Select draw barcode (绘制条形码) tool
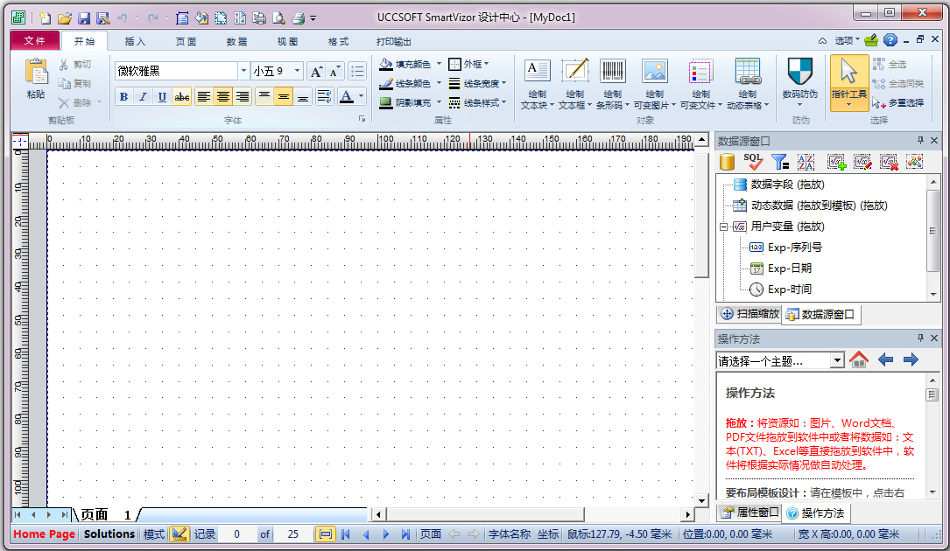 [x=613, y=84]
